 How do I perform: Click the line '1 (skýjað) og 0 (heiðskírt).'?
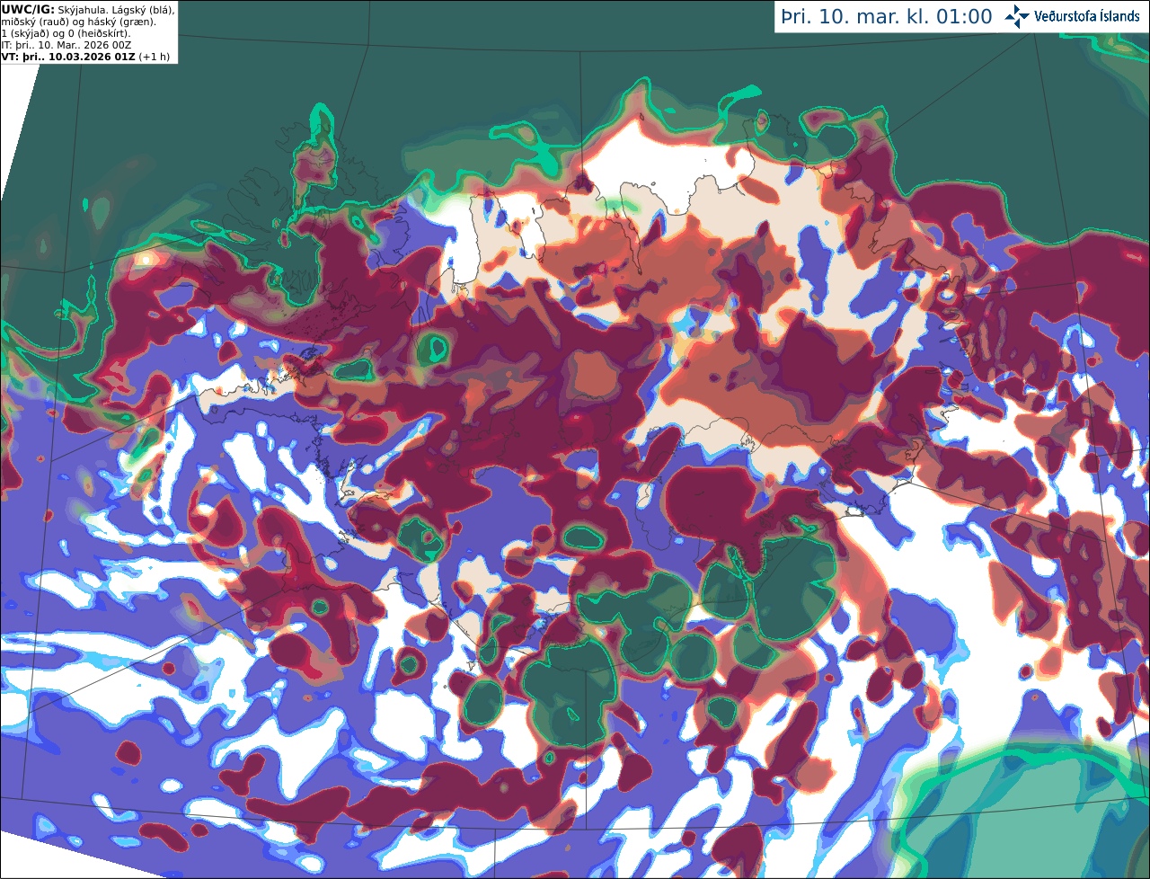click(66, 33)
